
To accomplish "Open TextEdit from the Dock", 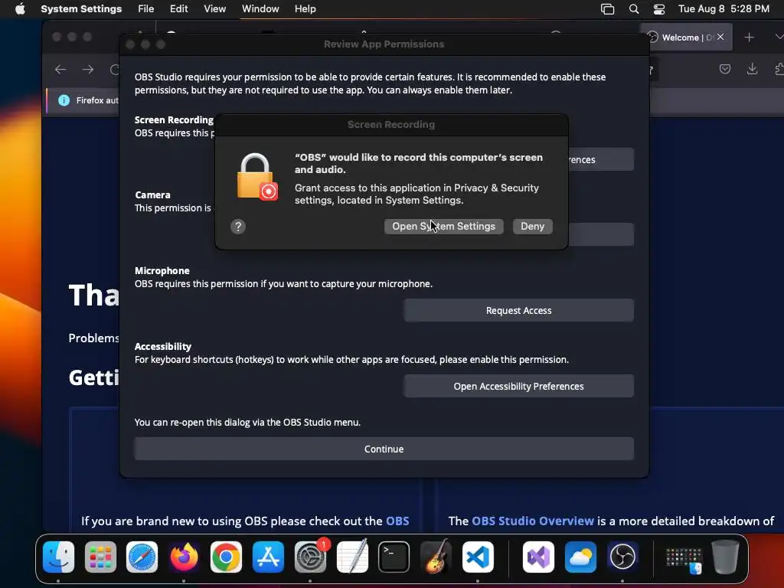I will pyautogui.click(x=352, y=557).
